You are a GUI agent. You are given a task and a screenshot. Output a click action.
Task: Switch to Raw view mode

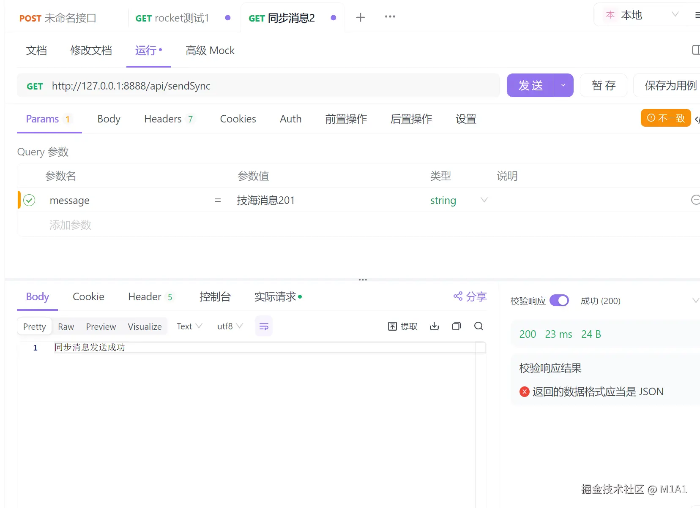pos(66,326)
